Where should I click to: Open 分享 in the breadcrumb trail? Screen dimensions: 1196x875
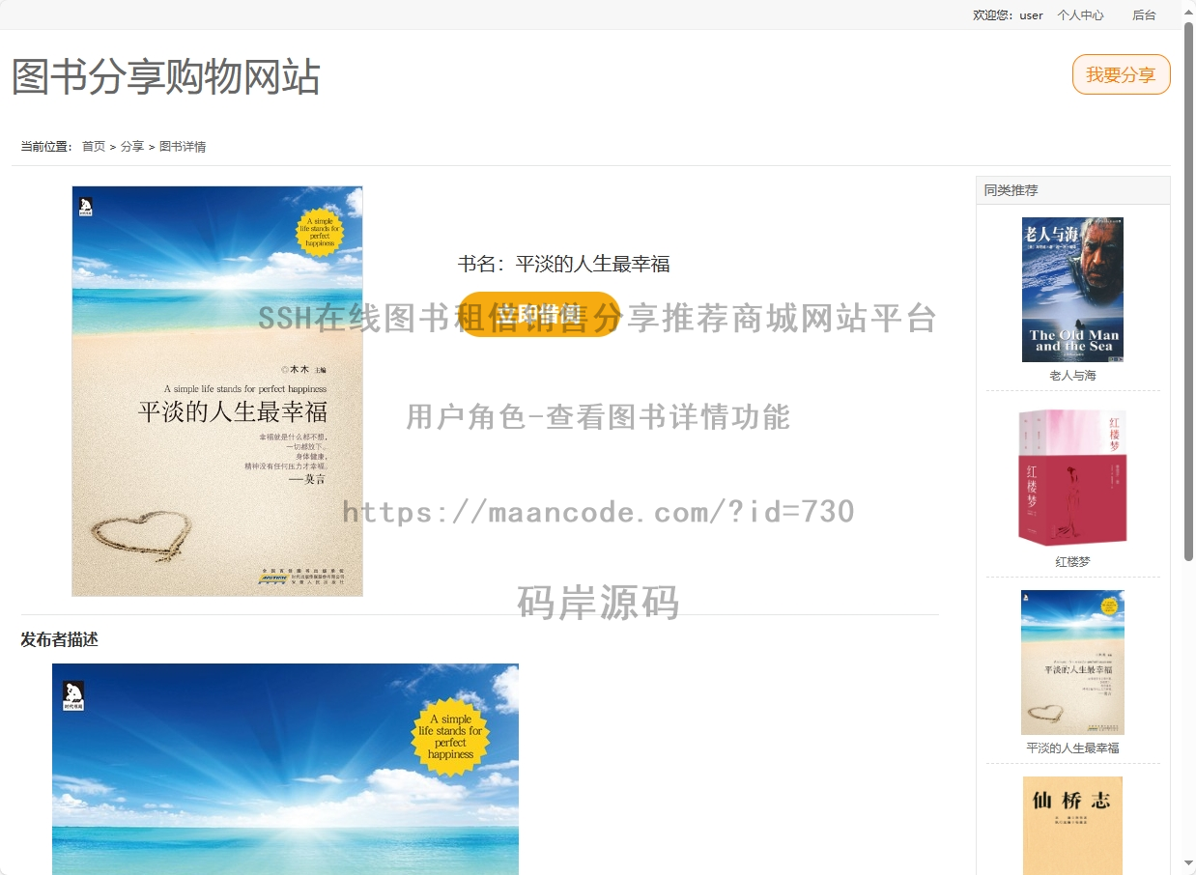coord(132,147)
